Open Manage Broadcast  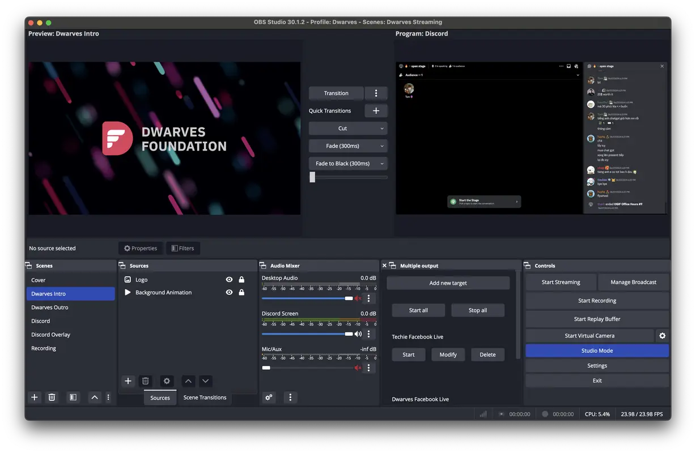(633, 282)
